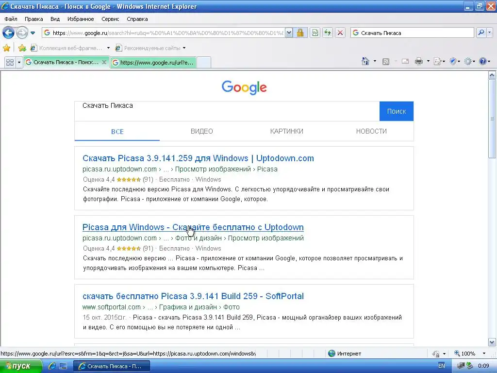Image resolution: width=497 pixels, height=373 pixels.
Task: Go back with the Back arrow button
Action: [8, 33]
